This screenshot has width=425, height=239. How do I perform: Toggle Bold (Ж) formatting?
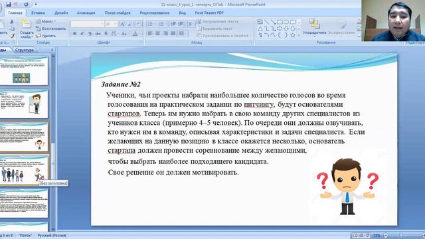tap(74, 34)
